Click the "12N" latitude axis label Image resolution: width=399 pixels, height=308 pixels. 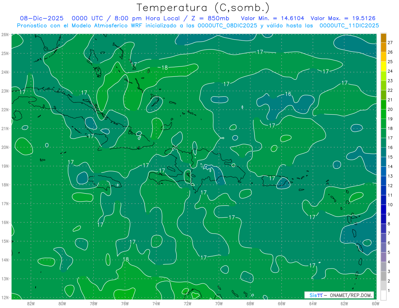5,297
